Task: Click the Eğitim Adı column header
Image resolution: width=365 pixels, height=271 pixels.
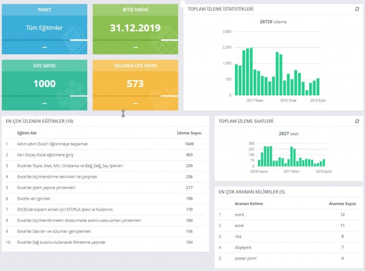Action: pyautogui.click(x=27, y=133)
